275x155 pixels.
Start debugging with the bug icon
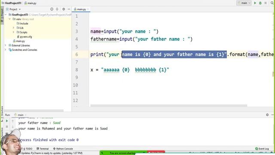(x=260, y=3)
